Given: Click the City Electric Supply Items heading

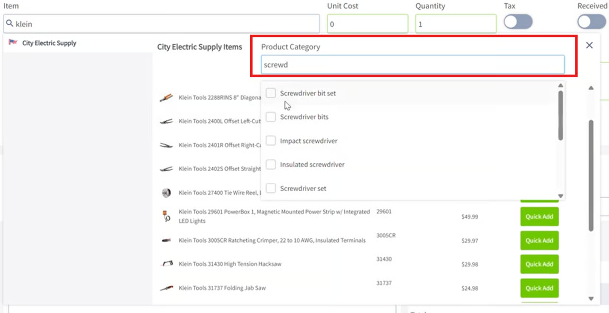Looking at the screenshot, I should (200, 47).
